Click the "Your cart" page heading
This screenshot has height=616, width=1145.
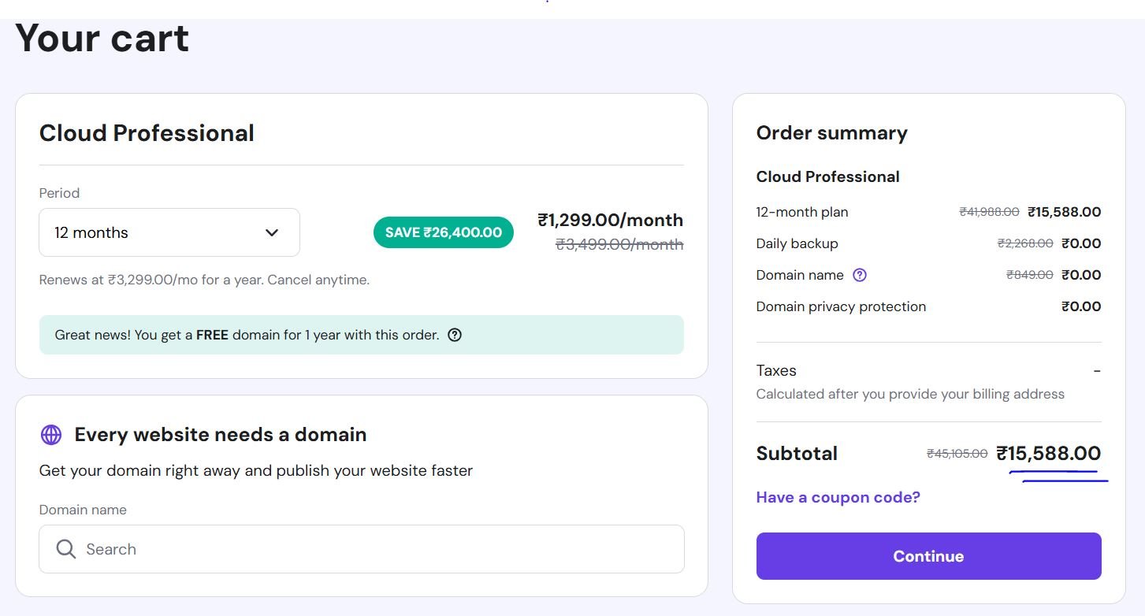(102, 38)
